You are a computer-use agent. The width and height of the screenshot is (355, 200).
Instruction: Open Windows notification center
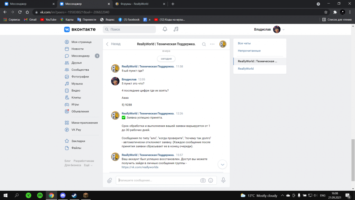coord(348,195)
